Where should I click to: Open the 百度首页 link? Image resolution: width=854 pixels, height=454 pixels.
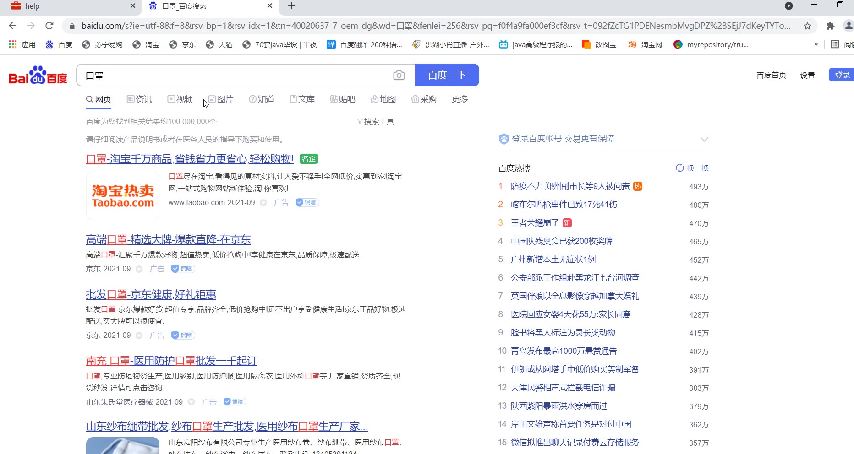click(772, 75)
